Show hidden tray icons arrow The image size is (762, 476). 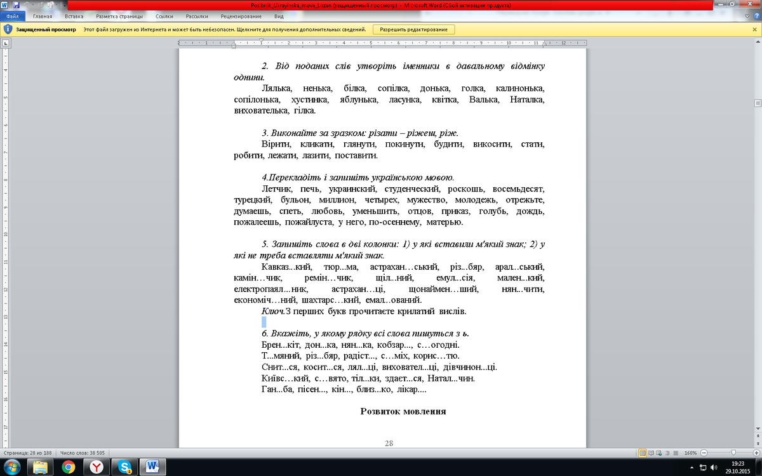(x=692, y=468)
